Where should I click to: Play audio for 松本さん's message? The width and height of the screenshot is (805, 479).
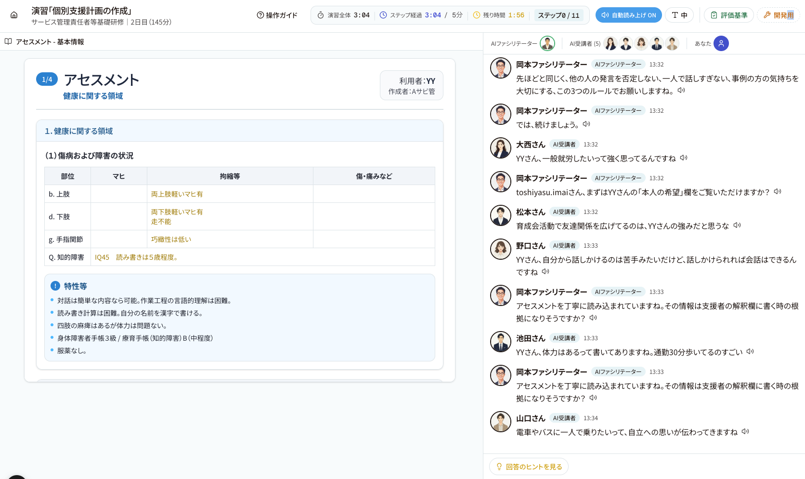click(x=737, y=226)
